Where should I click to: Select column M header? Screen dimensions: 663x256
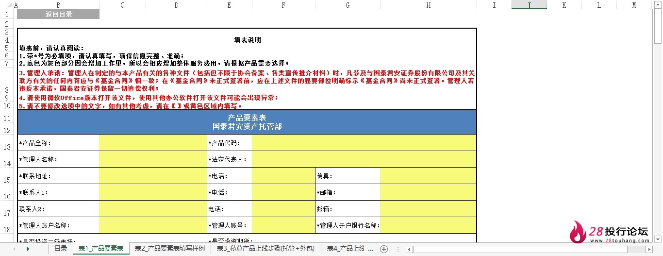pyautogui.click(x=634, y=5)
